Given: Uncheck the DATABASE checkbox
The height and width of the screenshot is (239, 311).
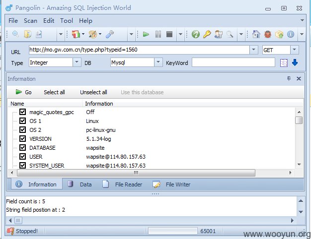Looking at the screenshot, I should coord(22,148).
